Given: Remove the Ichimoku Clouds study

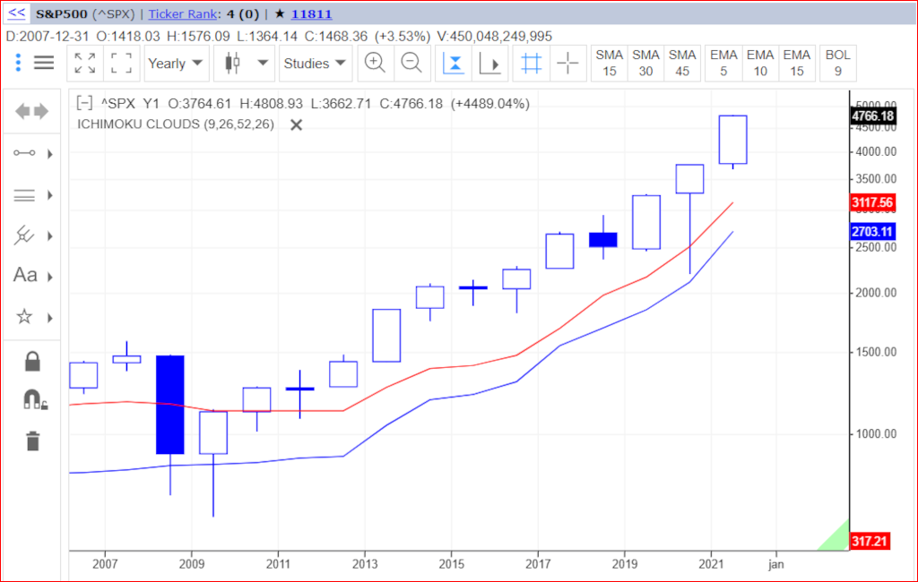Looking at the screenshot, I should [x=297, y=124].
